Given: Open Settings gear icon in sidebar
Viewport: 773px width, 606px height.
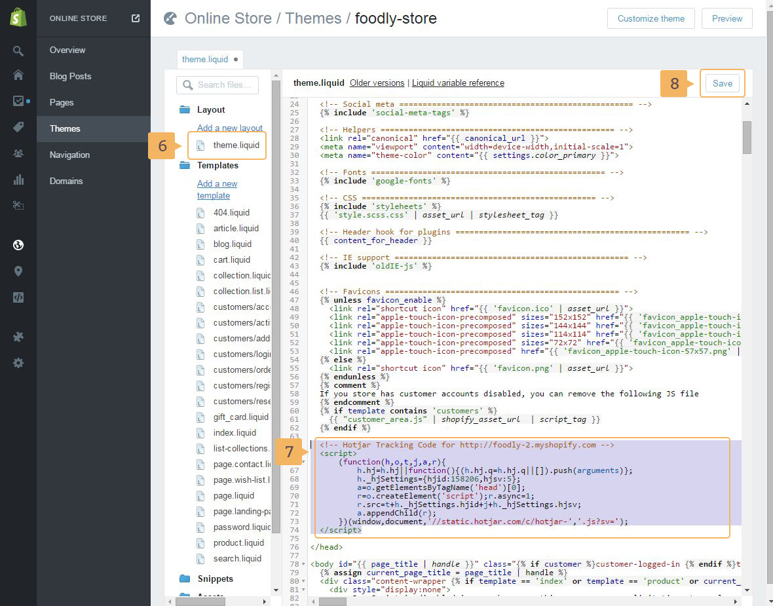Looking at the screenshot, I should [x=18, y=363].
